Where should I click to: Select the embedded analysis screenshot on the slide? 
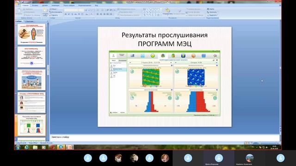click(x=165, y=83)
